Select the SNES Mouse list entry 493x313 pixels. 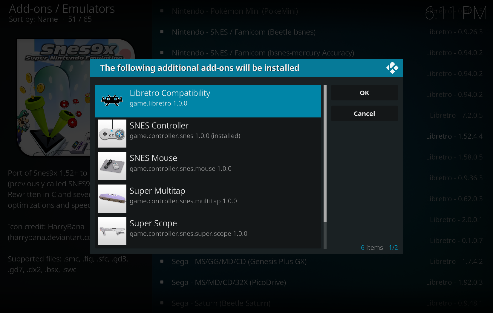(208, 166)
